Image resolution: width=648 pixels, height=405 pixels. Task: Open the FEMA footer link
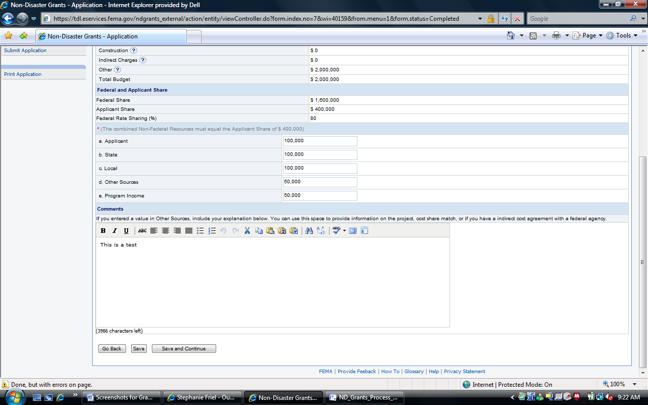tap(326, 372)
